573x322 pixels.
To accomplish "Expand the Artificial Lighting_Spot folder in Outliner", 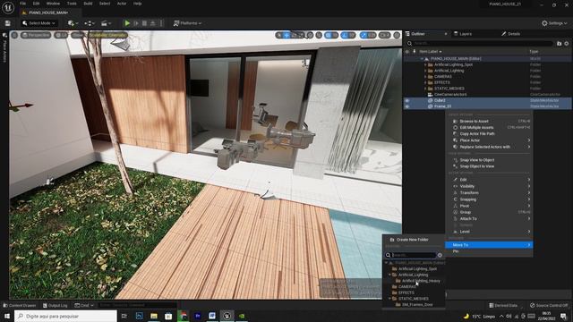I will click(425, 64).
